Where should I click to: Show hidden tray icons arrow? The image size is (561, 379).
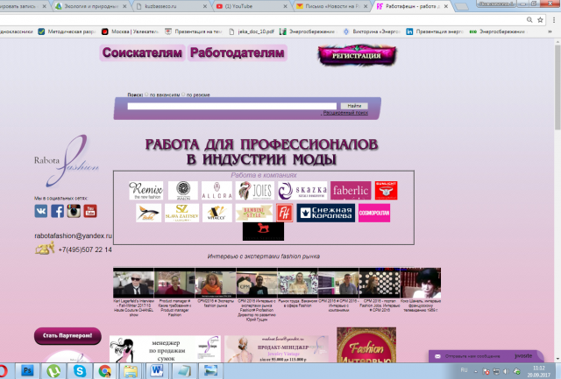point(476,371)
